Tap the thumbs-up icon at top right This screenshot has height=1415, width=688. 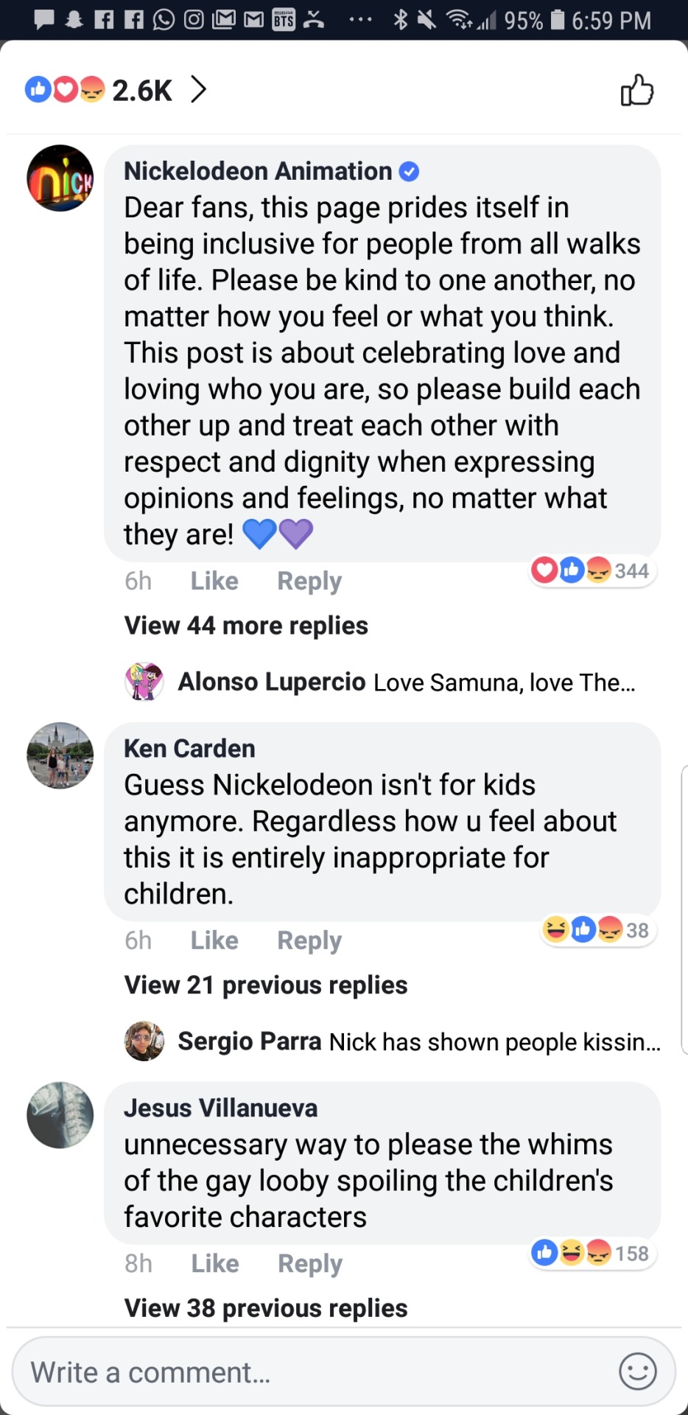pos(636,91)
